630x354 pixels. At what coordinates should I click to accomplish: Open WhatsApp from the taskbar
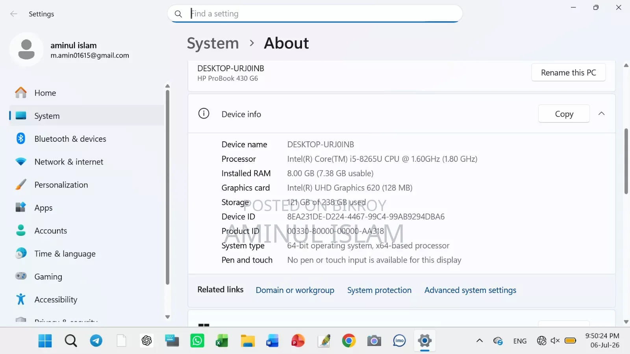point(197,341)
